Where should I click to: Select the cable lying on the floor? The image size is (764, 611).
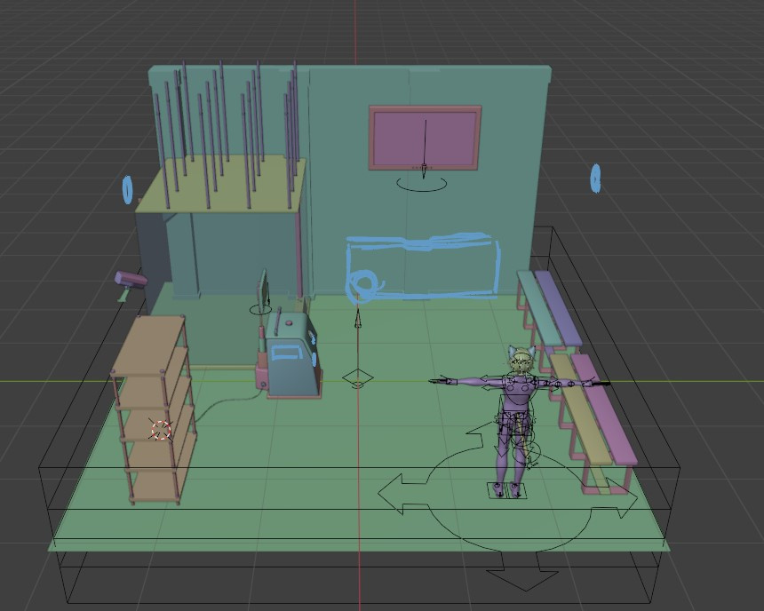(226, 407)
